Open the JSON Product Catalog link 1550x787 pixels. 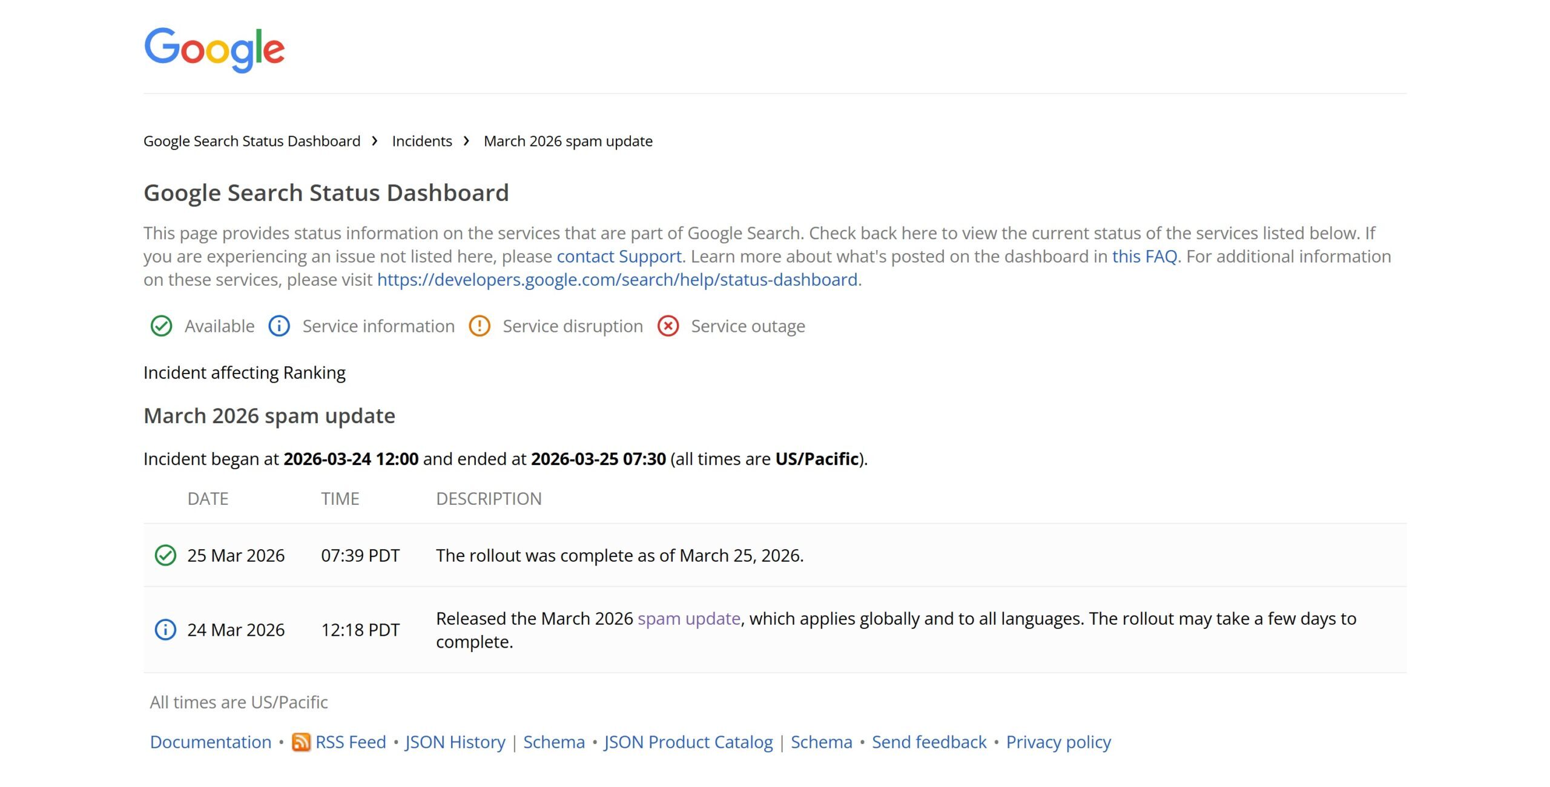[x=688, y=742]
